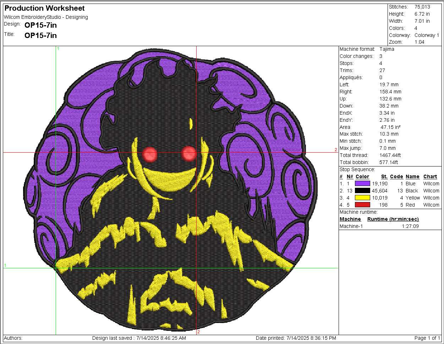This screenshot has width=444, height=344.
Task: Select "Wilcom EmbroideryStudio - Designing" text
Action: pos(46,17)
